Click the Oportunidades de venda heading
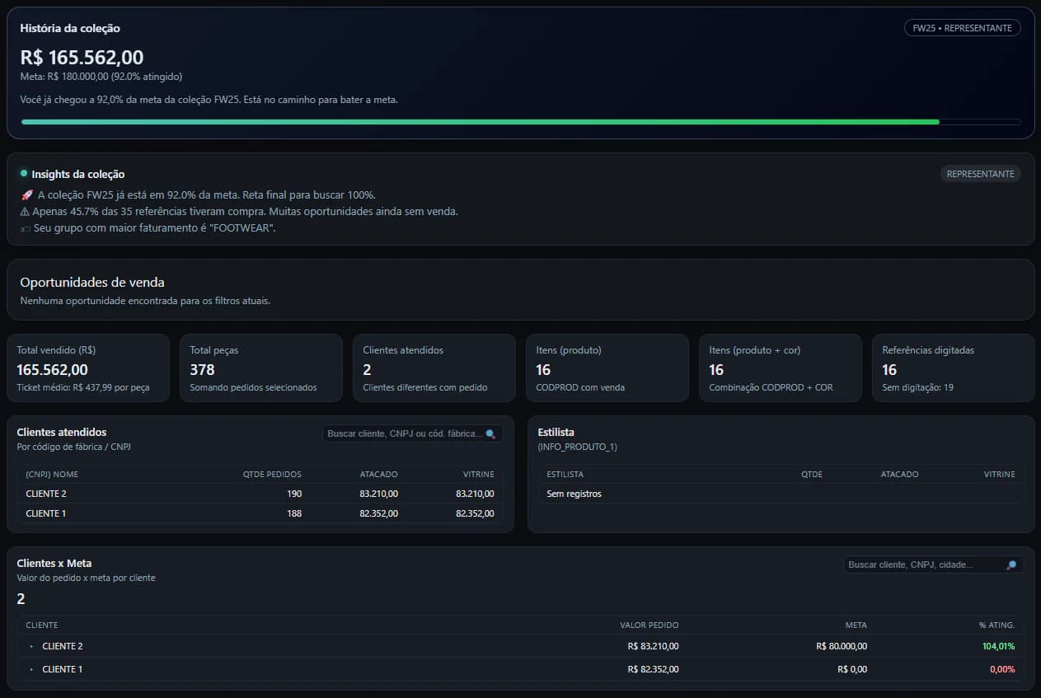Image resolution: width=1041 pixels, height=698 pixels. pos(92,282)
